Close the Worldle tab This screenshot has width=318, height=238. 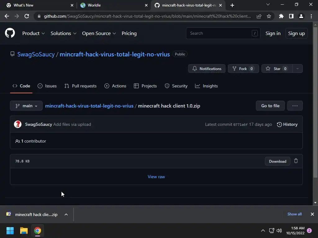click(146, 5)
